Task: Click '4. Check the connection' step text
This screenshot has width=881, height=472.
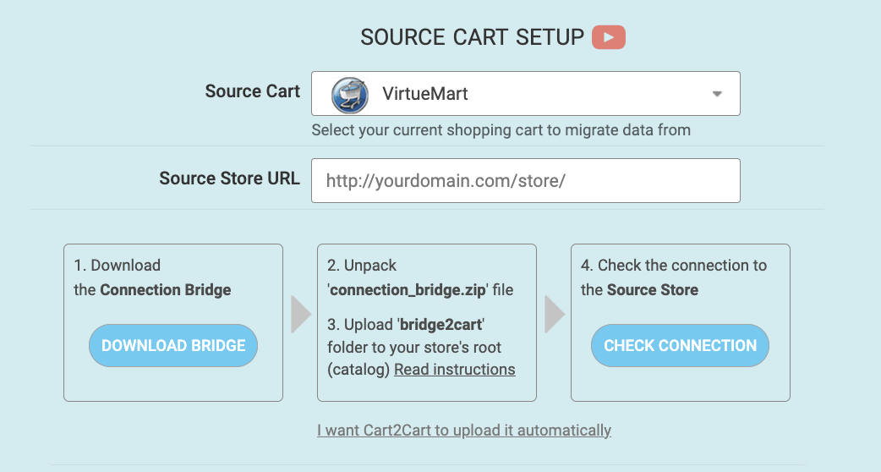Action: pyautogui.click(x=674, y=277)
